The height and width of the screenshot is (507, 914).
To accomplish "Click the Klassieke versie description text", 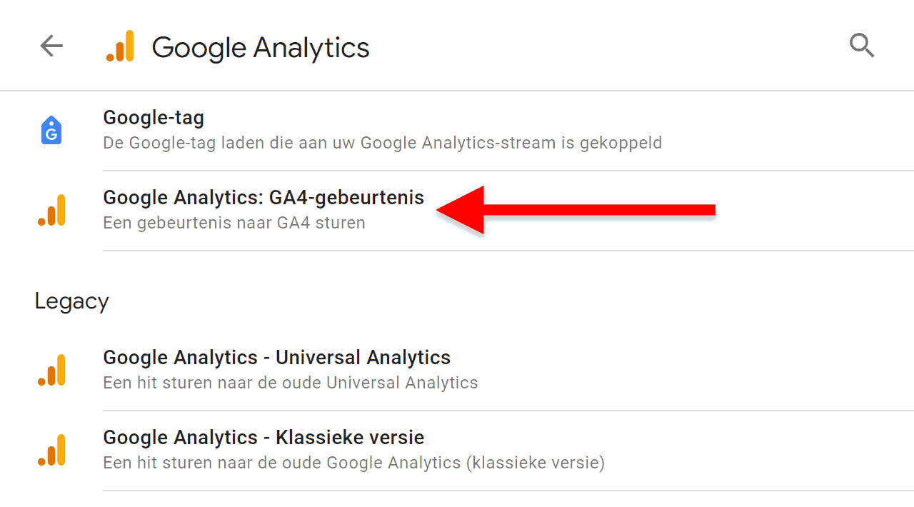I will [354, 462].
